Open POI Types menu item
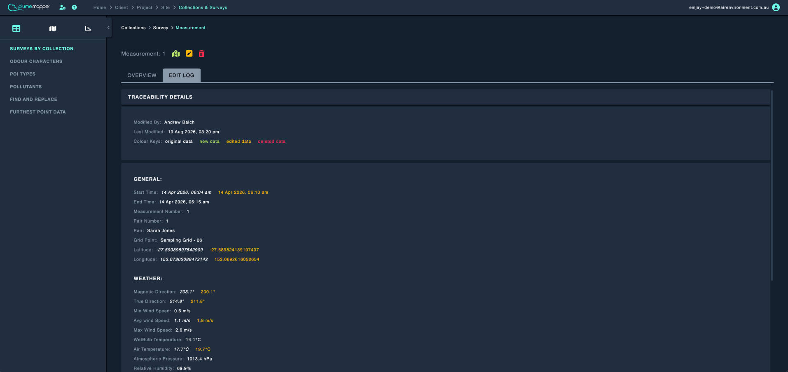788x372 pixels. coord(23,74)
